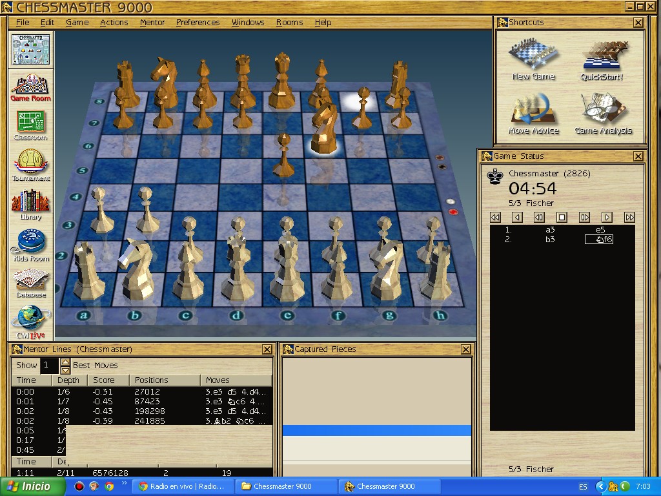Image resolution: width=661 pixels, height=496 pixels.
Task: Select move b3 in move list
Action: click(x=550, y=240)
